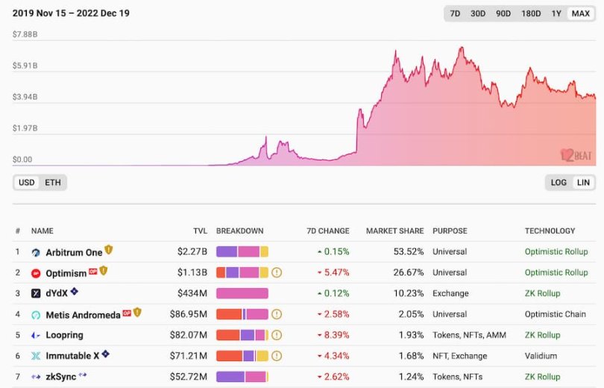Screen dimensions: 604x388
Task: Click the dYdX solid pink breakdown bar
Action: 242,293
